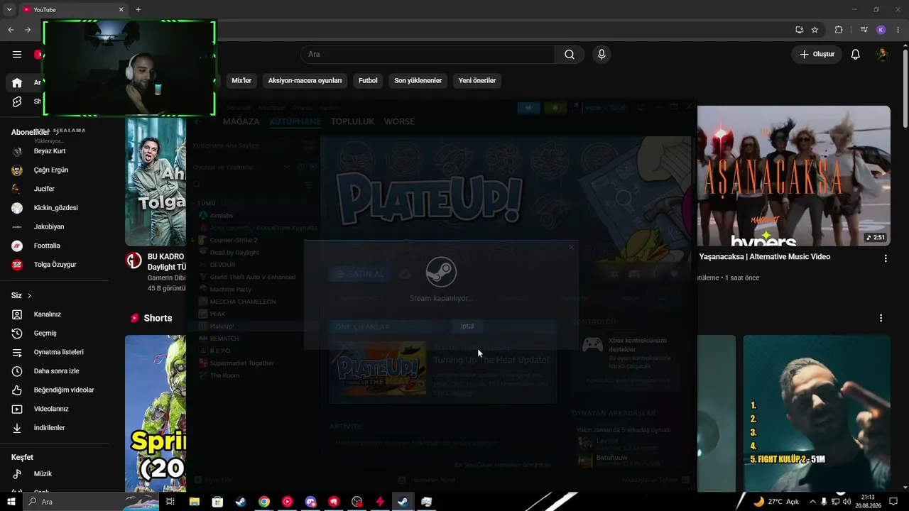
Task: Open Videolarınız in the sidebar
Action: tap(51, 409)
